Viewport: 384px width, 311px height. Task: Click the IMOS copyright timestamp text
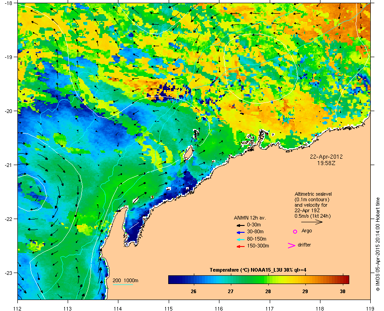[x=378, y=245]
